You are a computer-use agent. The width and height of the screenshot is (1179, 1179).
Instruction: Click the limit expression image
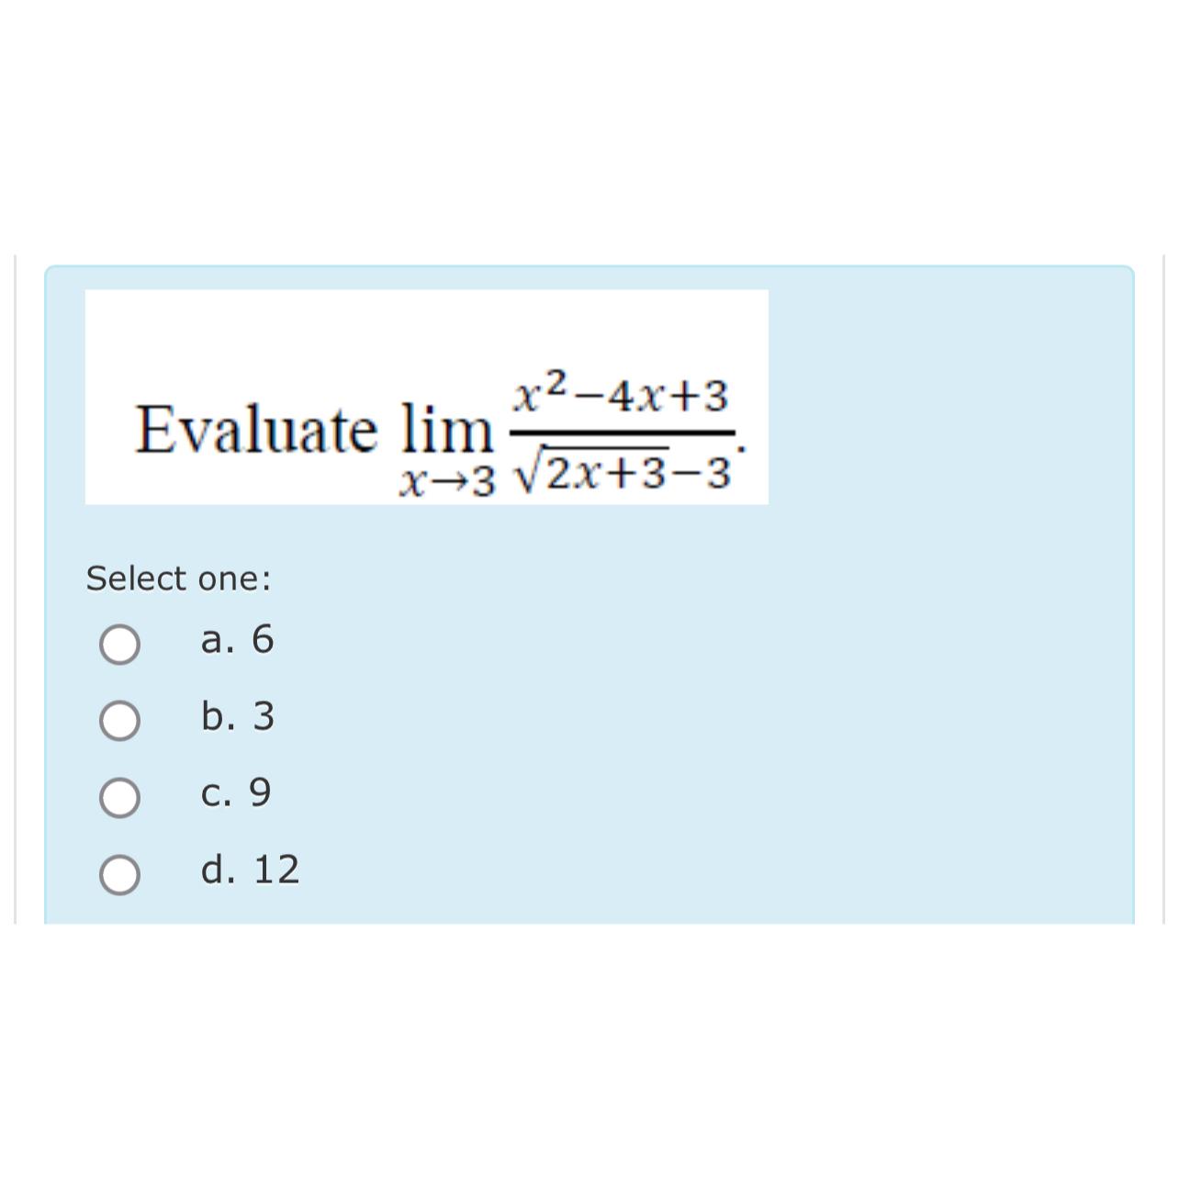(x=425, y=397)
